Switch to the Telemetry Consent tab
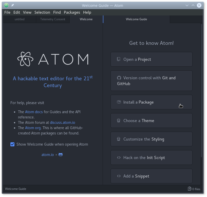Viewport: 207px width, 197px height. (x=53, y=19)
